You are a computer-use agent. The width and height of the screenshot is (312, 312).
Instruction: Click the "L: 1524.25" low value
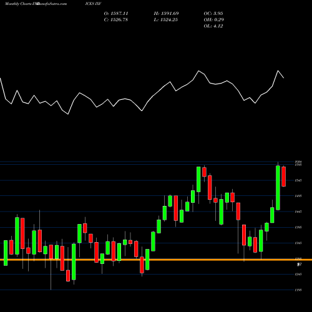pyautogui.click(x=165, y=20)
